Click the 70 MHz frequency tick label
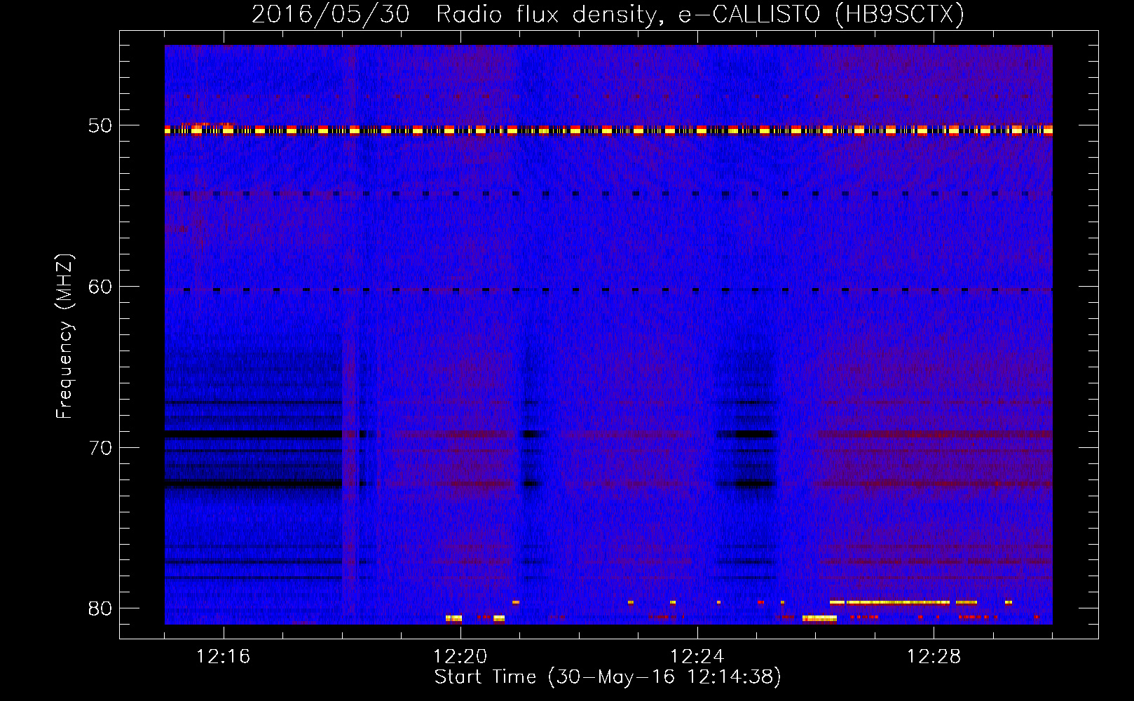 [x=100, y=447]
